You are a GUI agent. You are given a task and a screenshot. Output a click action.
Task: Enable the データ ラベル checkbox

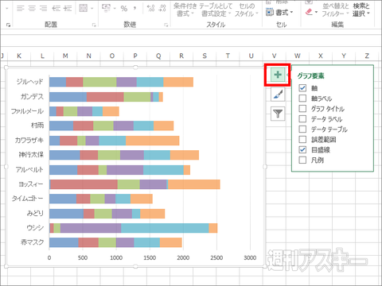pos(302,118)
